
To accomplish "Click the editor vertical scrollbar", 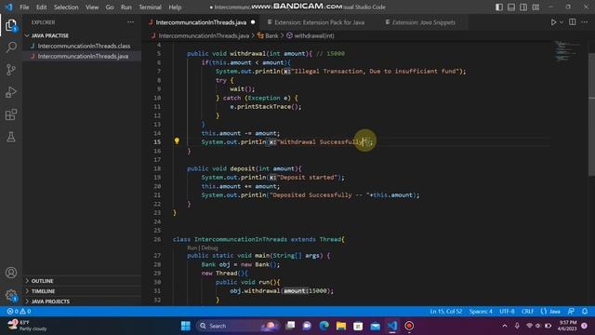I will (x=591, y=114).
